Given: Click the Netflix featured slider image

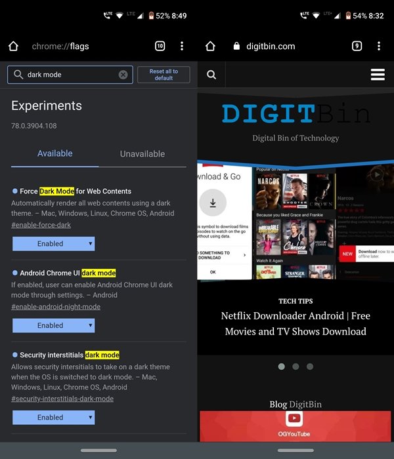Looking at the screenshot, I should point(295,222).
